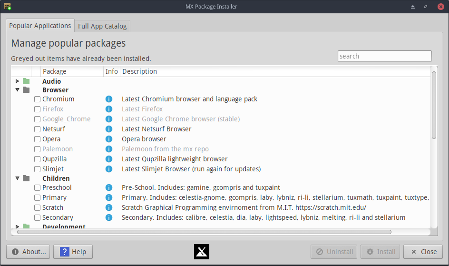Screen dimensions: 449x266
Task: Check the Secondary checkbox
Action: pyautogui.click(x=37, y=218)
